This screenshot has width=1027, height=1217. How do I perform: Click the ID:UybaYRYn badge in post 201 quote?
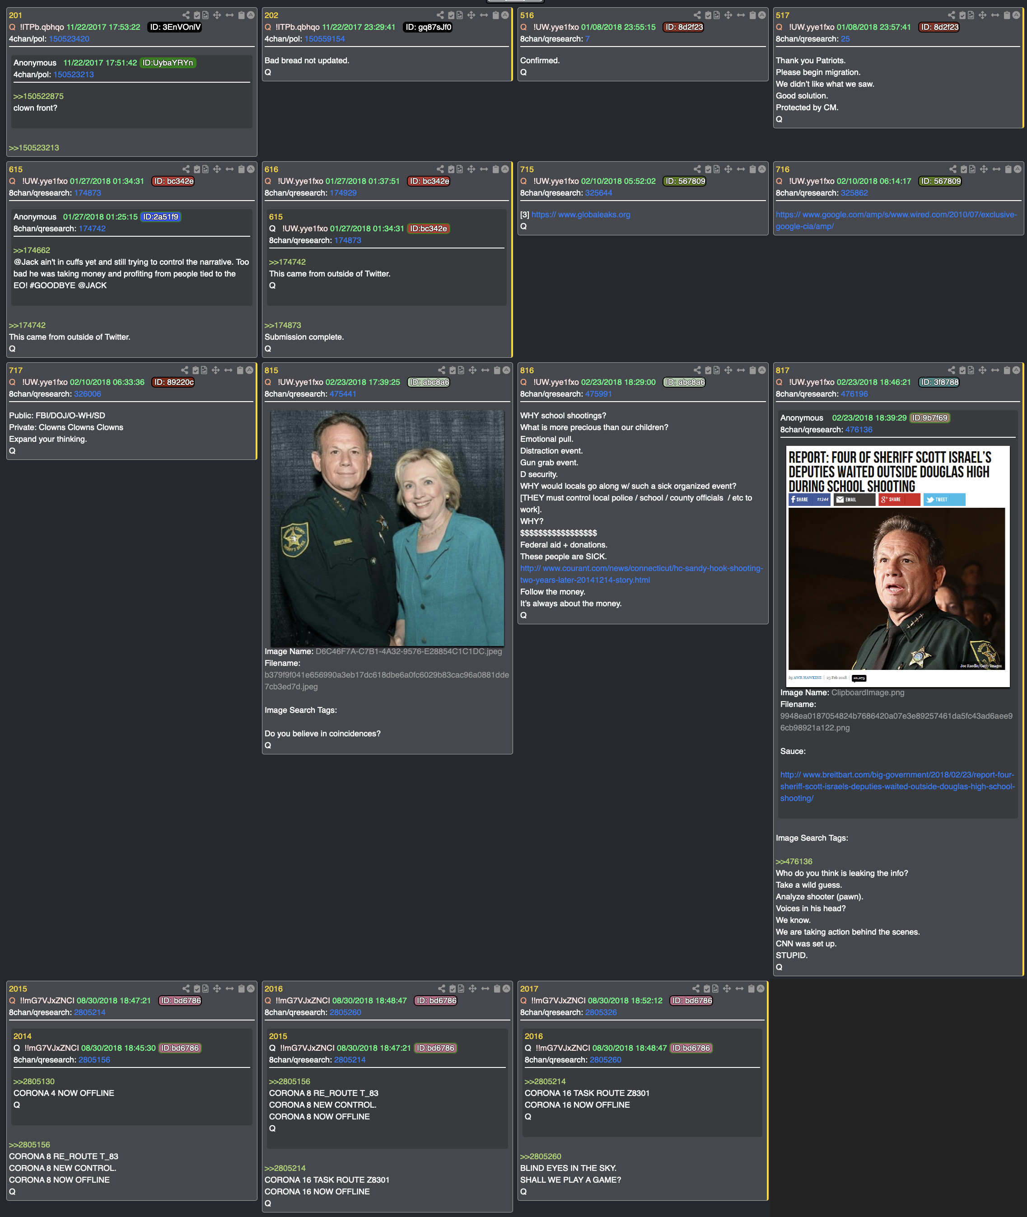tap(168, 62)
